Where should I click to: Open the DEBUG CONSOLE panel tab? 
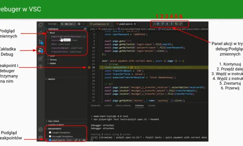(x=123, y=106)
